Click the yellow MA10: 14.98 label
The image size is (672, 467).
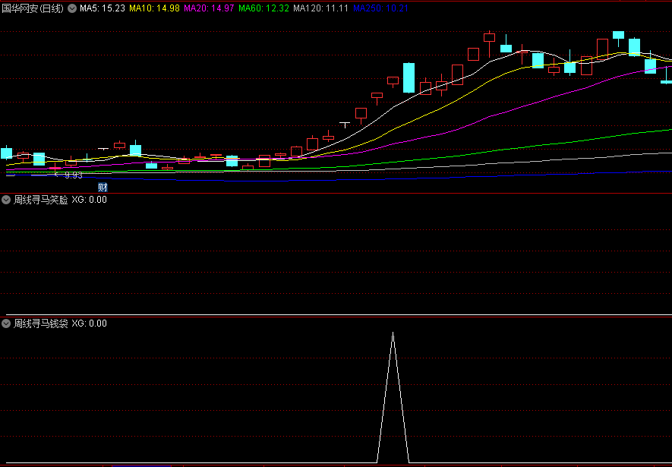click(154, 8)
